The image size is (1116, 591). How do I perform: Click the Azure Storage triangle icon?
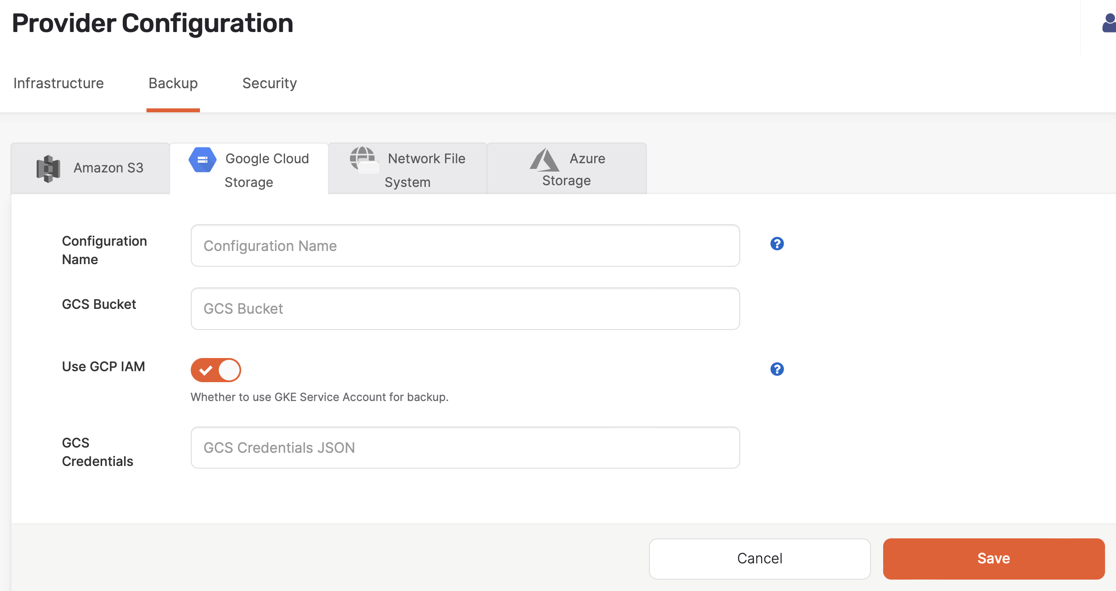coord(544,160)
